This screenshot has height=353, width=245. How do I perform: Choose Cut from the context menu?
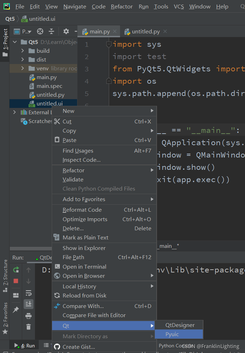coord(104,122)
